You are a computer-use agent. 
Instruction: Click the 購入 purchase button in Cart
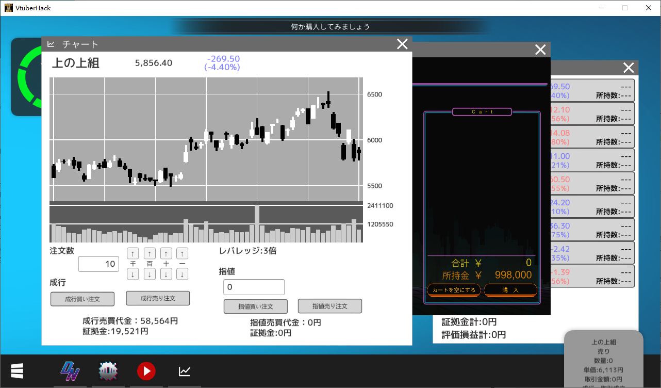tap(510, 290)
